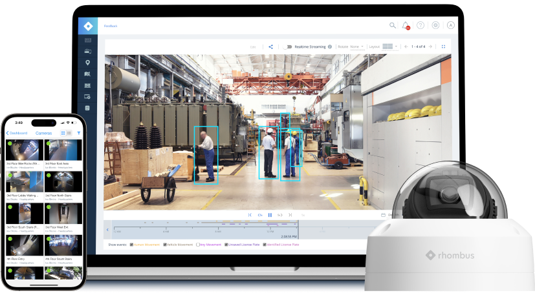Uncheck the Human Movement checkbox
The height and width of the screenshot is (293, 535).
(131, 245)
